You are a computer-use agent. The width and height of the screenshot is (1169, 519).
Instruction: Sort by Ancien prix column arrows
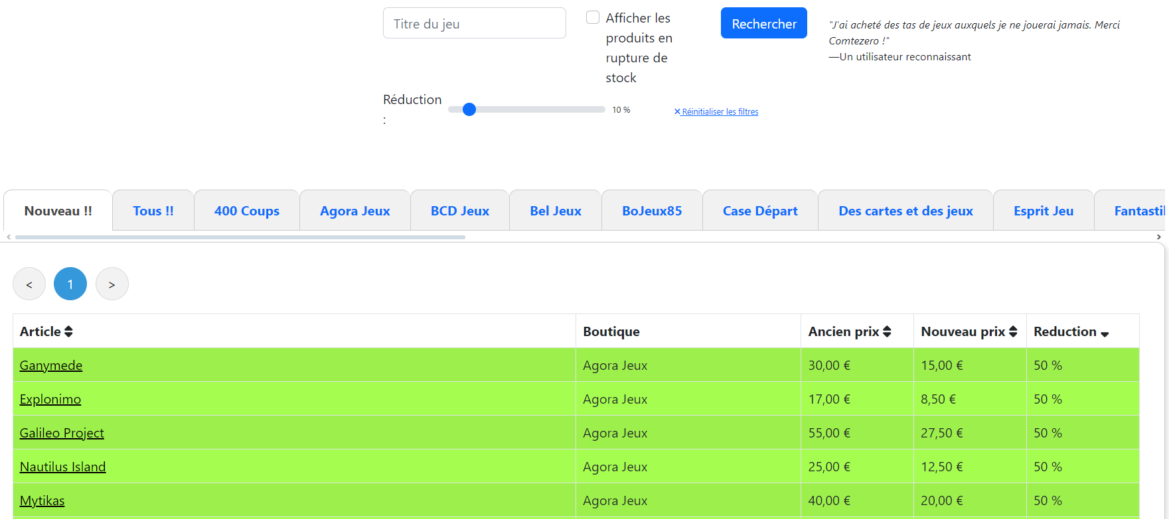(x=887, y=331)
